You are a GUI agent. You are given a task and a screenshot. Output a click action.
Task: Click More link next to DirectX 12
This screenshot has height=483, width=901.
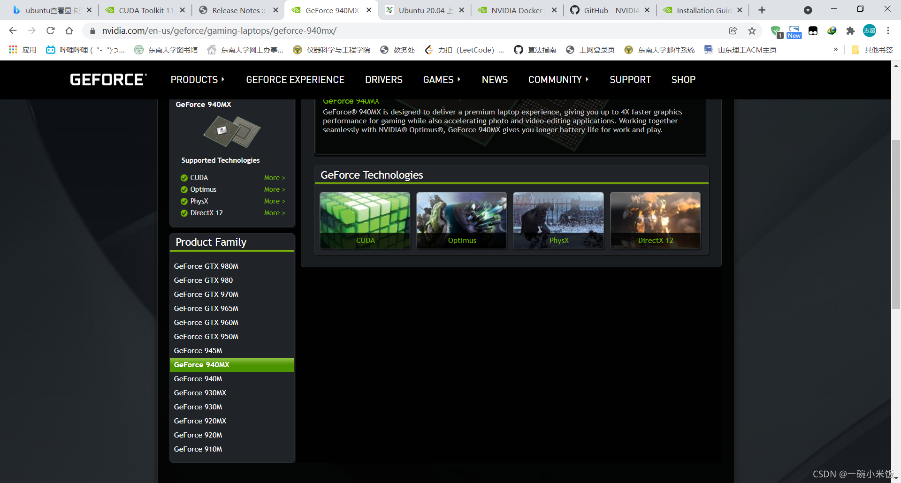pos(275,213)
